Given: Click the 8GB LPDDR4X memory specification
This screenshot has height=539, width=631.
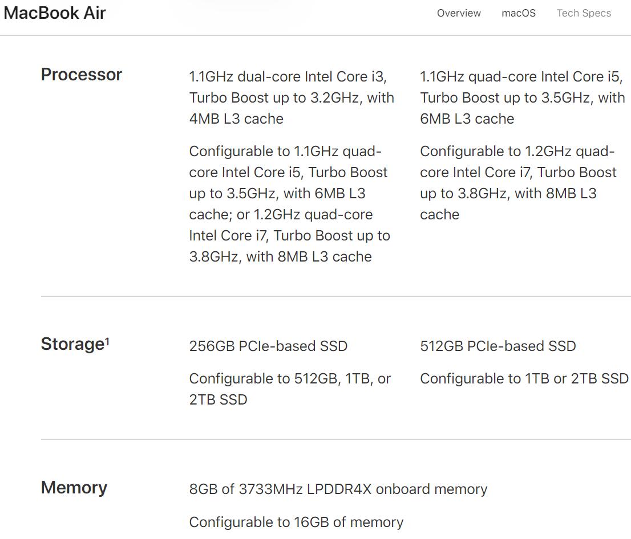Looking at the screenshot, I should click(x=338, y=489).
